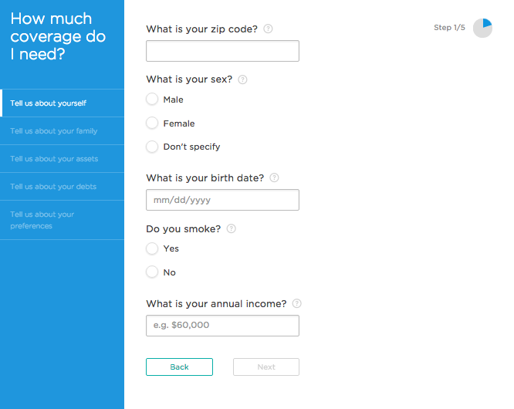This screenshot has height=409, width=514.
Task: Focus the zip code input field
Action: [222, 51]
